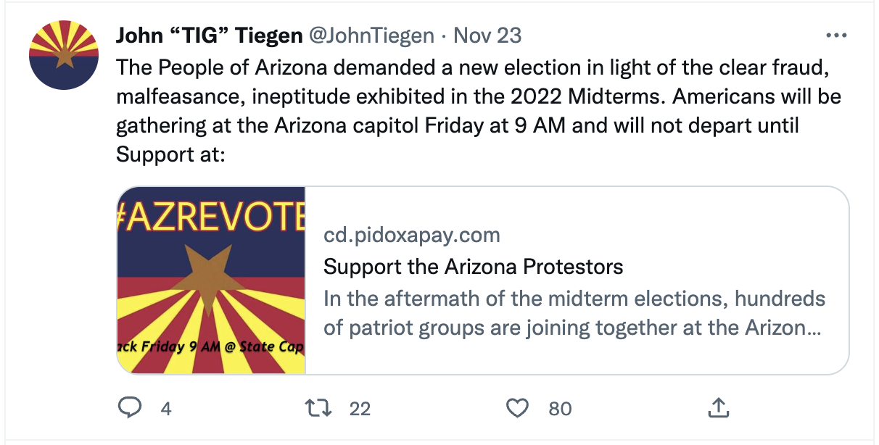The image size is (879, 445).
Task: Retweet using the retweet arrows icon
Action: (320, 408)
